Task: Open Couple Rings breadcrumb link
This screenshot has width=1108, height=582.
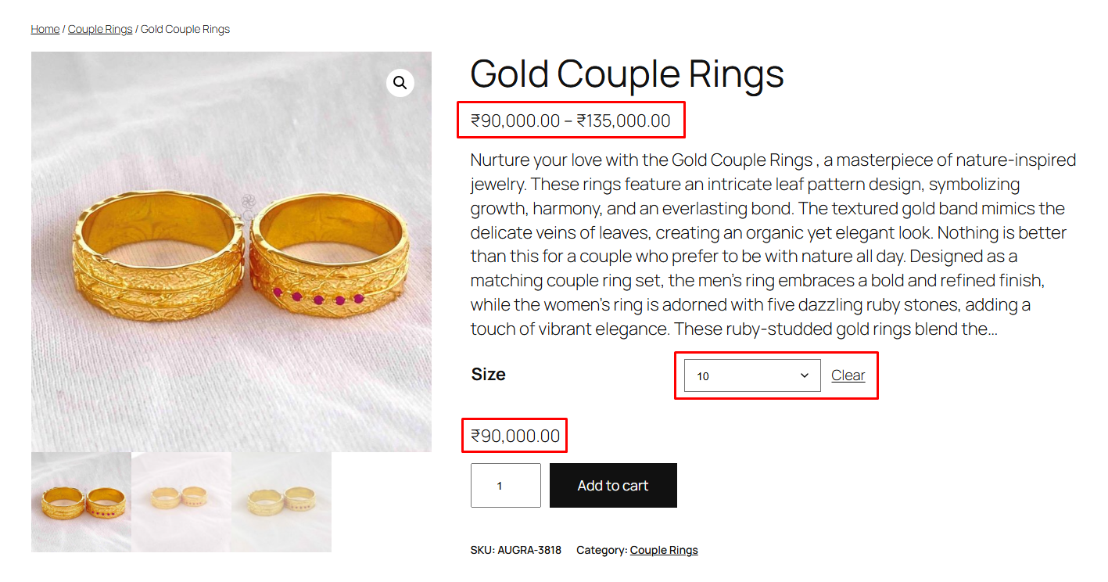Action: (100, 29)
